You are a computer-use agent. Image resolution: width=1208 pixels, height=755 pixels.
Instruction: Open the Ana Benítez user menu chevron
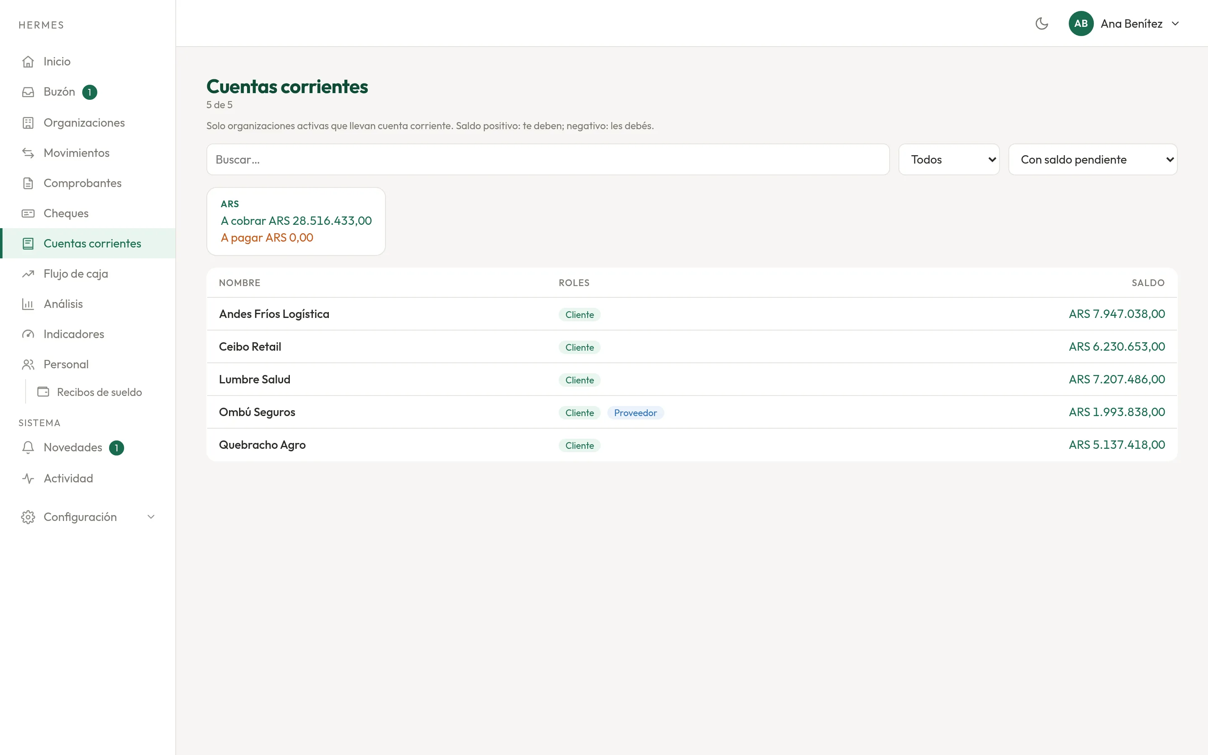[1175, 23]
